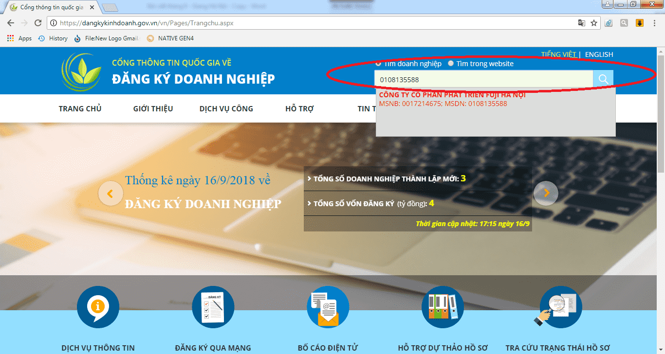Go to previous slide with the left arrow
This screenshot has width=665, height=354.
(111, 194)
